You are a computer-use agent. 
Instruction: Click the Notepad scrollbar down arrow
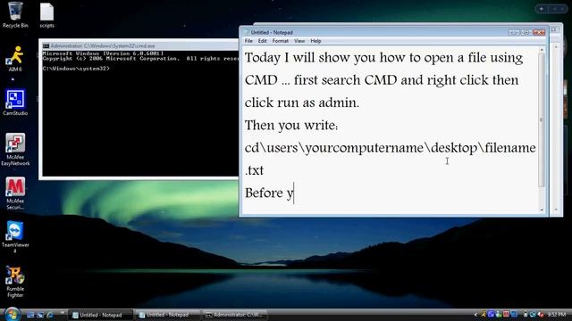click(x=542, y=210)
